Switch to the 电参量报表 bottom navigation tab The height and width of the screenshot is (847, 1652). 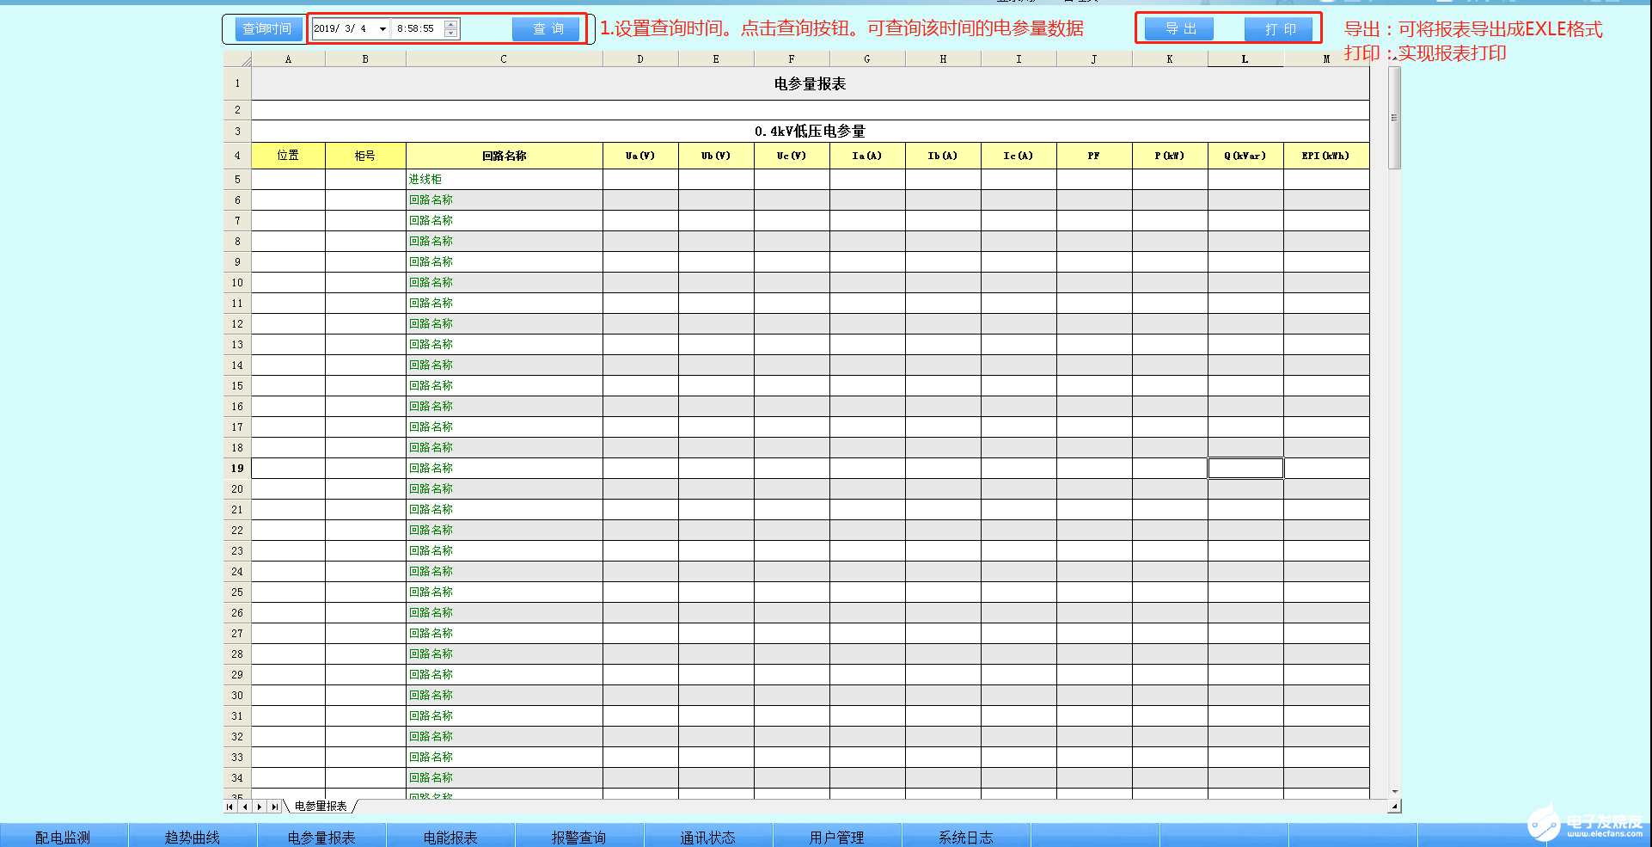[321, 837]
